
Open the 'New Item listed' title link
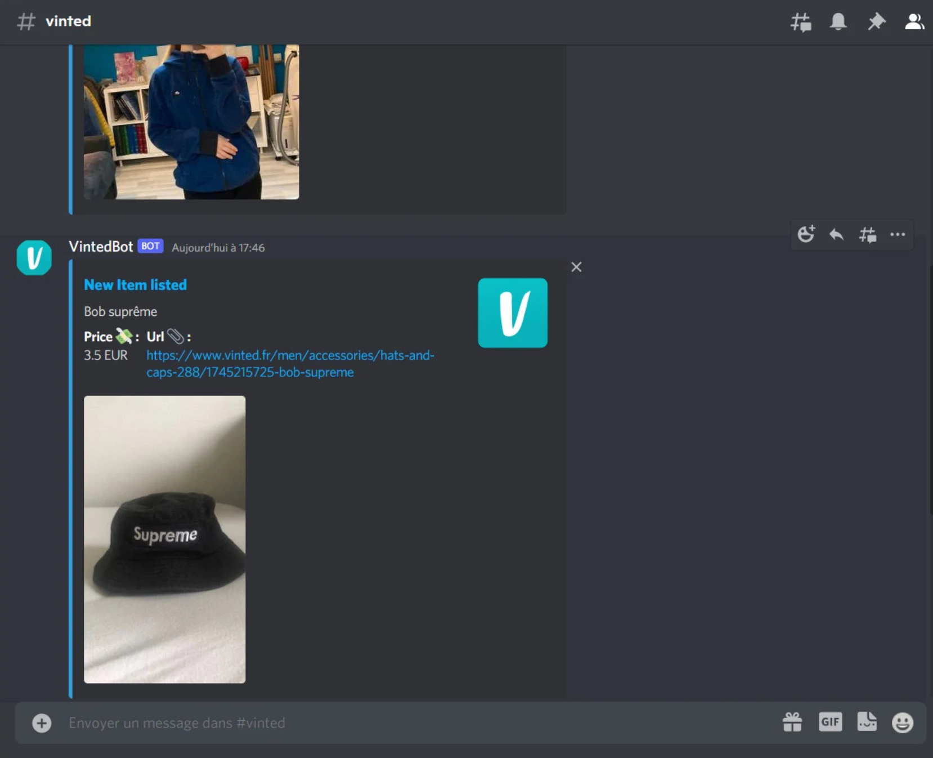(x=135, y=285)
